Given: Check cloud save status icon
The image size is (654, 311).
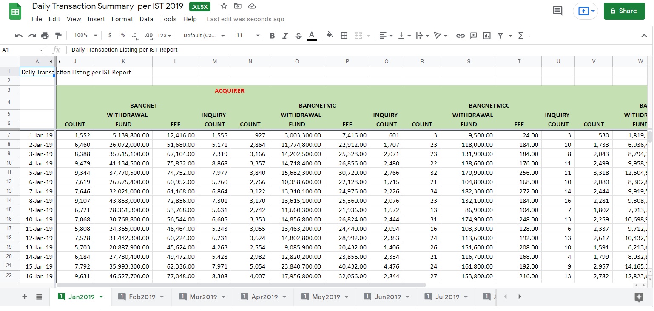Looking at the screenshot, I should point(252,6).
